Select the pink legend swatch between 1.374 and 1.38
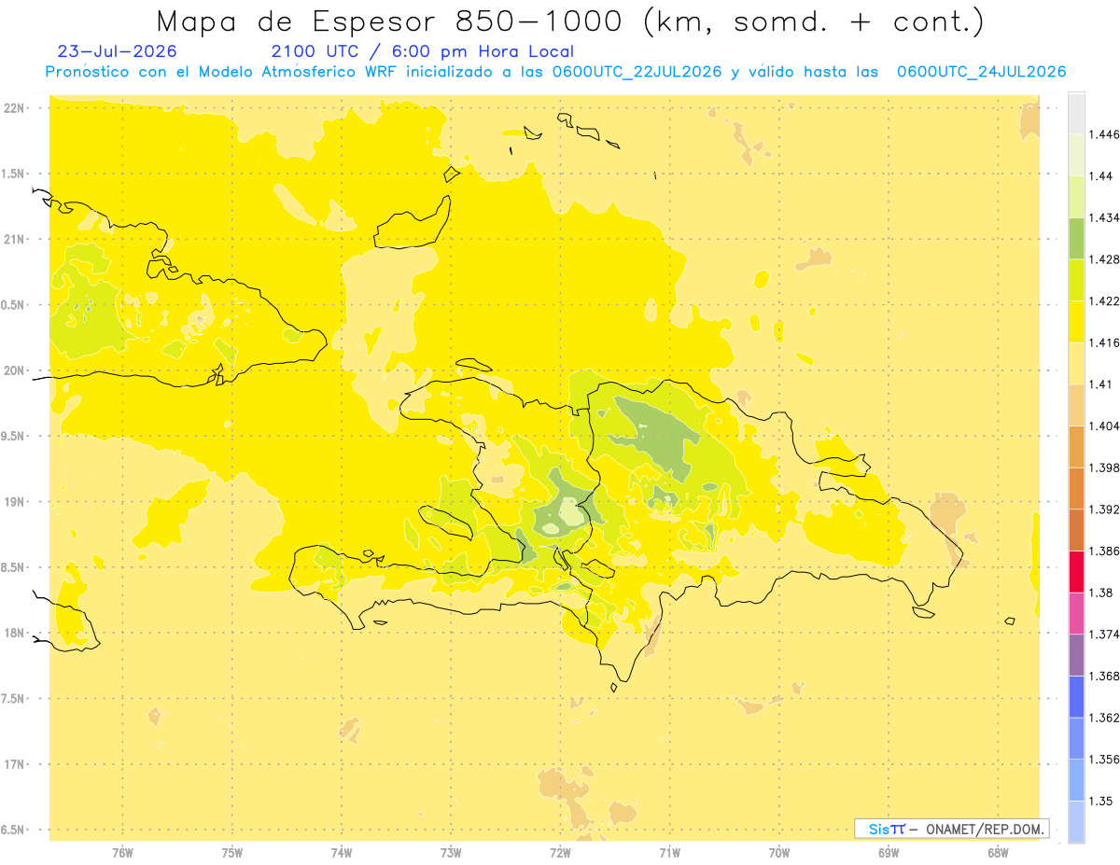 1076,613
